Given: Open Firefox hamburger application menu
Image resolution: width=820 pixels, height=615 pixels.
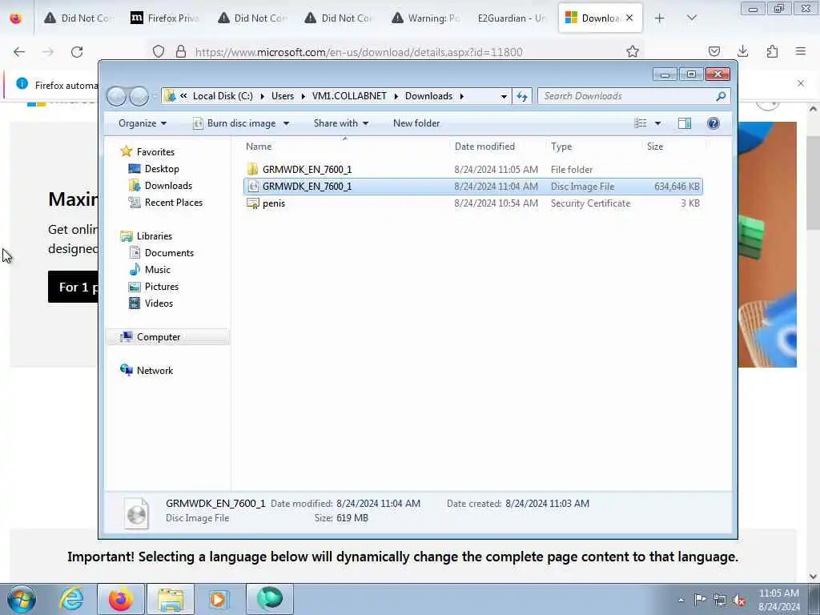Looking at the screenshot, I should (801, 51).
